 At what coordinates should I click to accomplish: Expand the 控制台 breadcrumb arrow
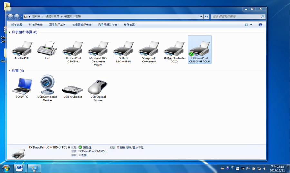pyautogui.click(x=43, y=17)
